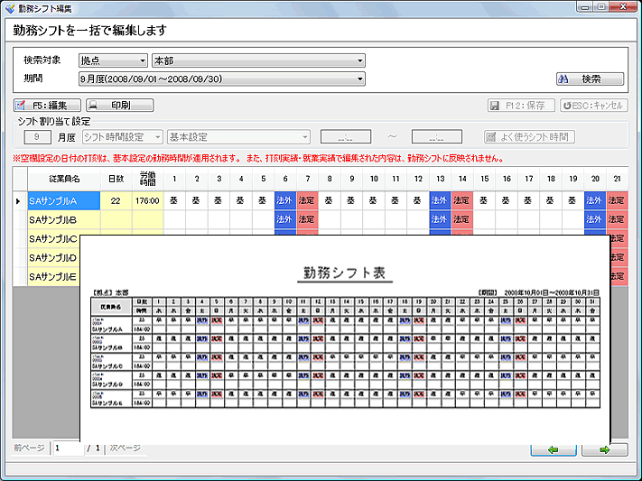Click day 13 法外 cell for SAサンプルB
Viewport: 642px width, 481px height.
[440, 220]
